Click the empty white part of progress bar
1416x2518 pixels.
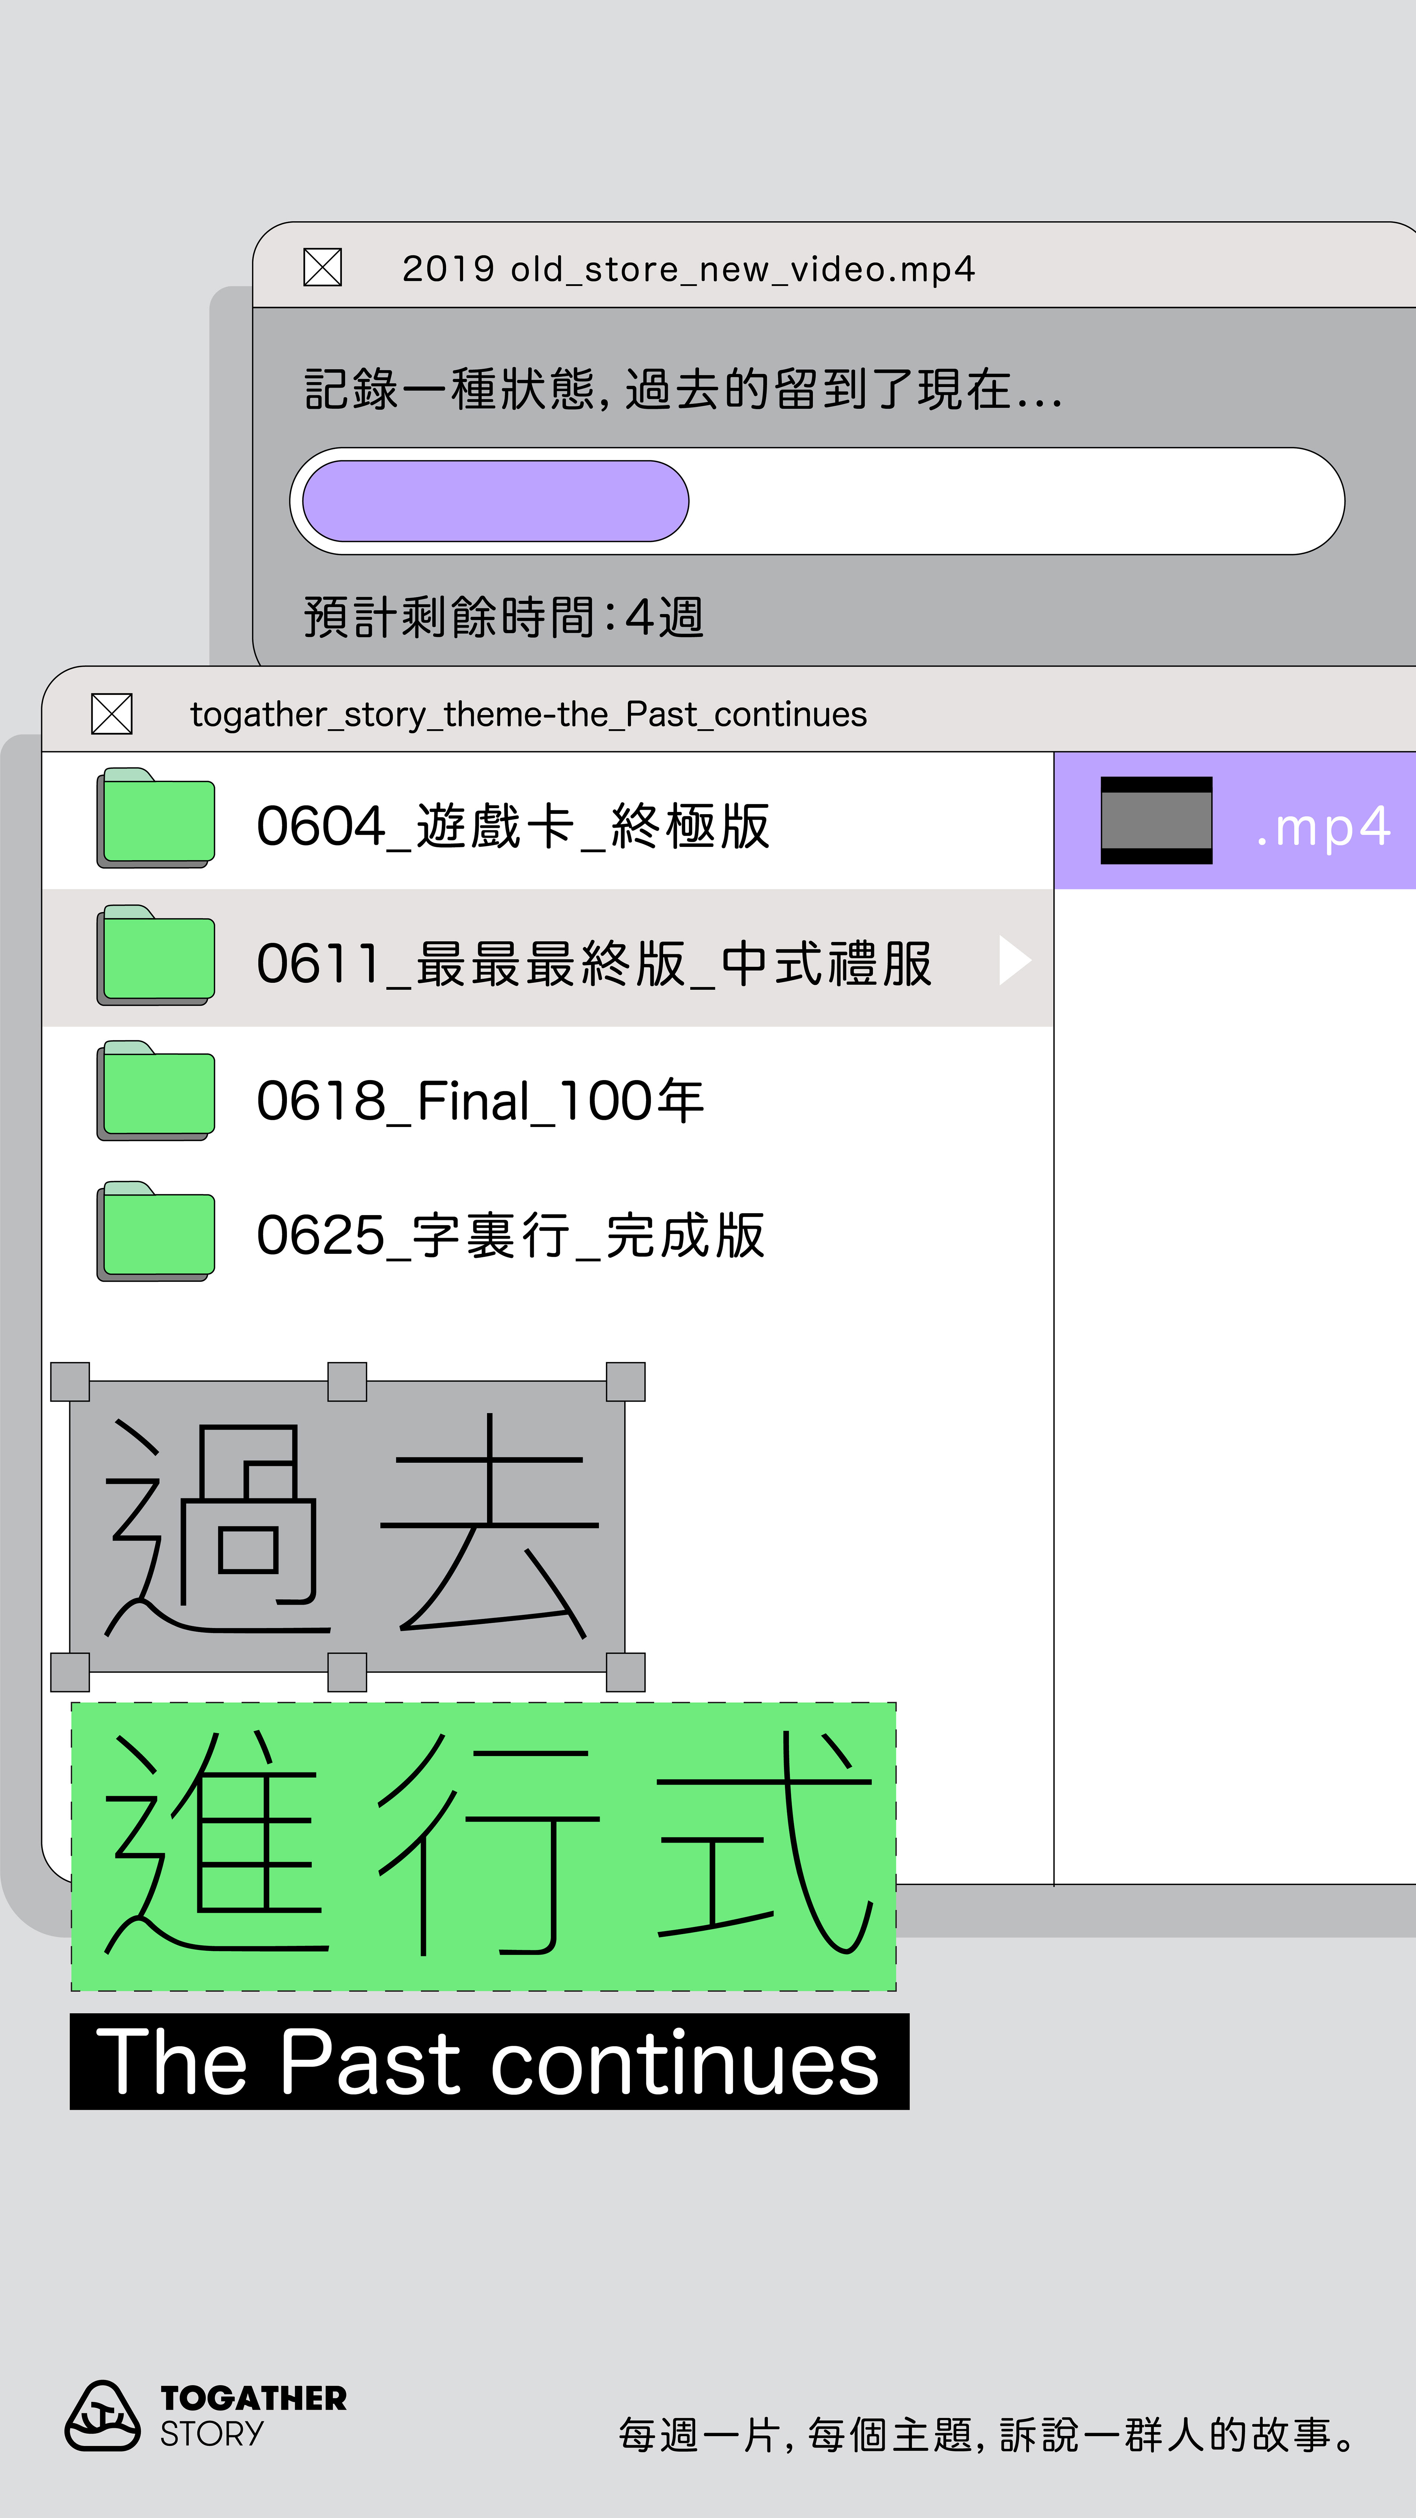(x=1016, y=501)
